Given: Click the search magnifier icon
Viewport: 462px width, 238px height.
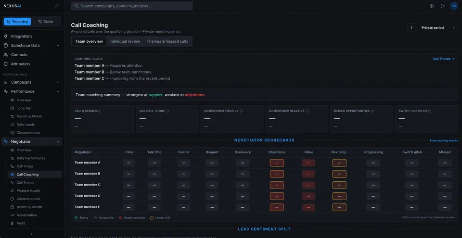Looking at the screenshot, I should pyautogui.click(x=77, y=6).
